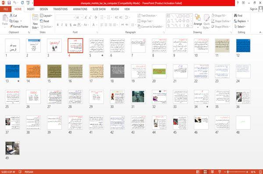Open the Quick Styles gallery
263x174 pixels.
(206, 21)
